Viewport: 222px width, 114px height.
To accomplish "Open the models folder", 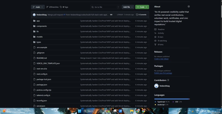I will coord(39,37).
